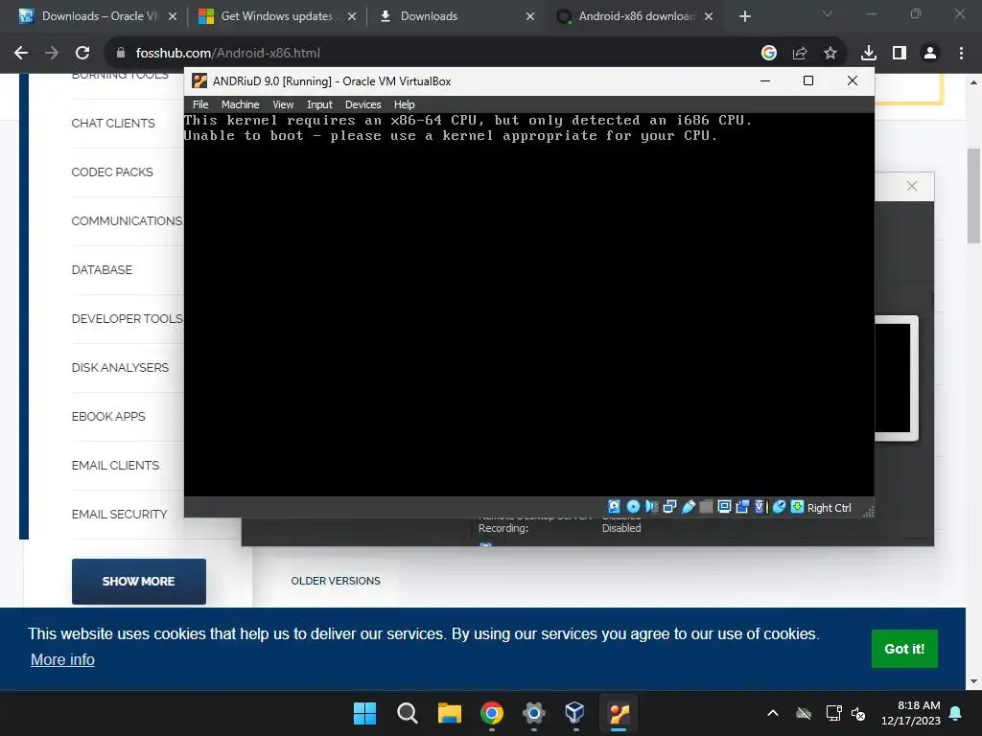Image resolution: width=982 pixels, height=736 pixels.
Task: Click display monitor icon in VirtualBox status bar
Action: tap(724, 507)
